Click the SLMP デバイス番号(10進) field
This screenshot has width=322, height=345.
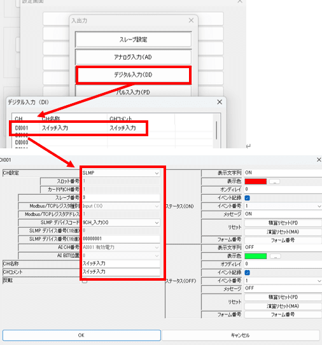[x=121, y=230]
